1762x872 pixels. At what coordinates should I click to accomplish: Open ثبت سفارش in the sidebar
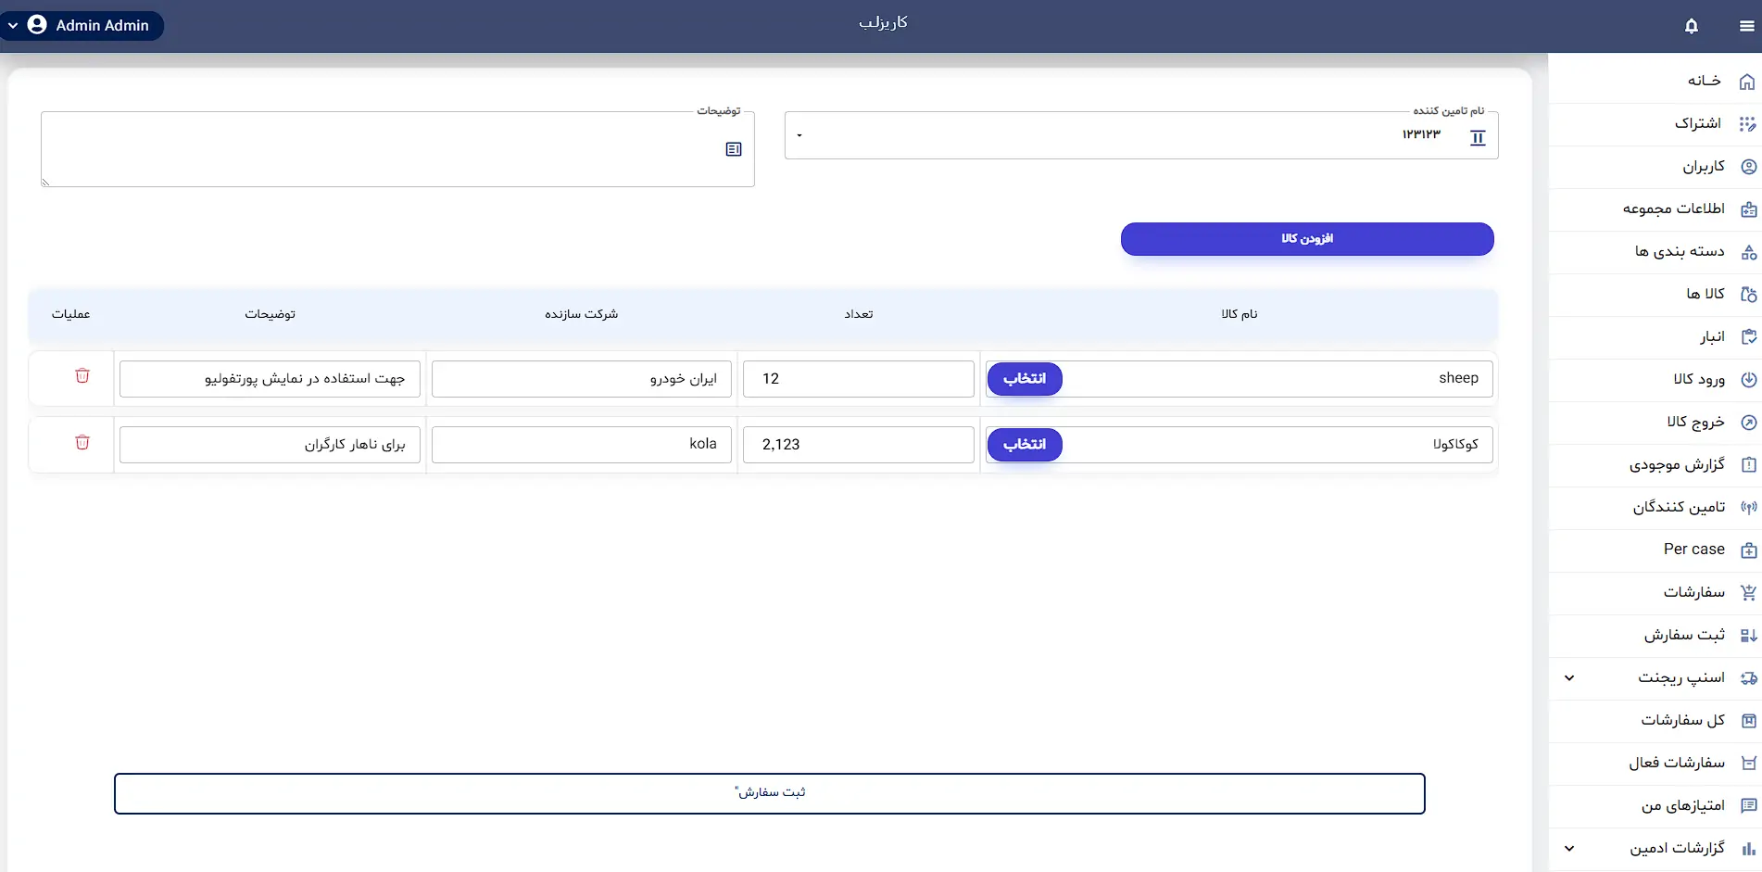point(1655,636)
